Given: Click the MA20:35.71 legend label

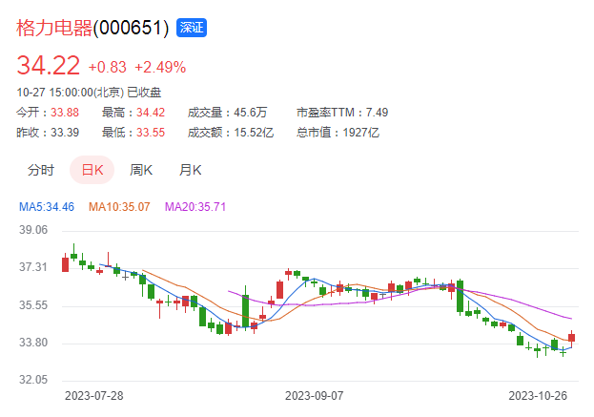Looking at the screenshot, I should click(195, 207).
